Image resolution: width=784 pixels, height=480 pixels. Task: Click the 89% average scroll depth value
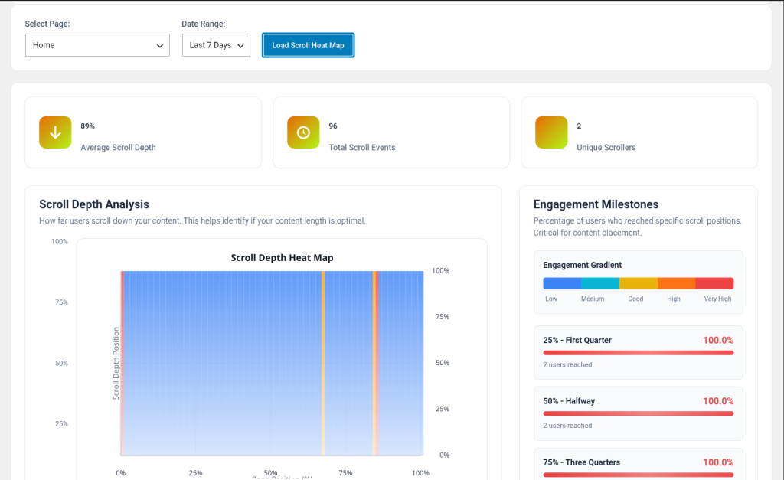[x=87, y=126]
